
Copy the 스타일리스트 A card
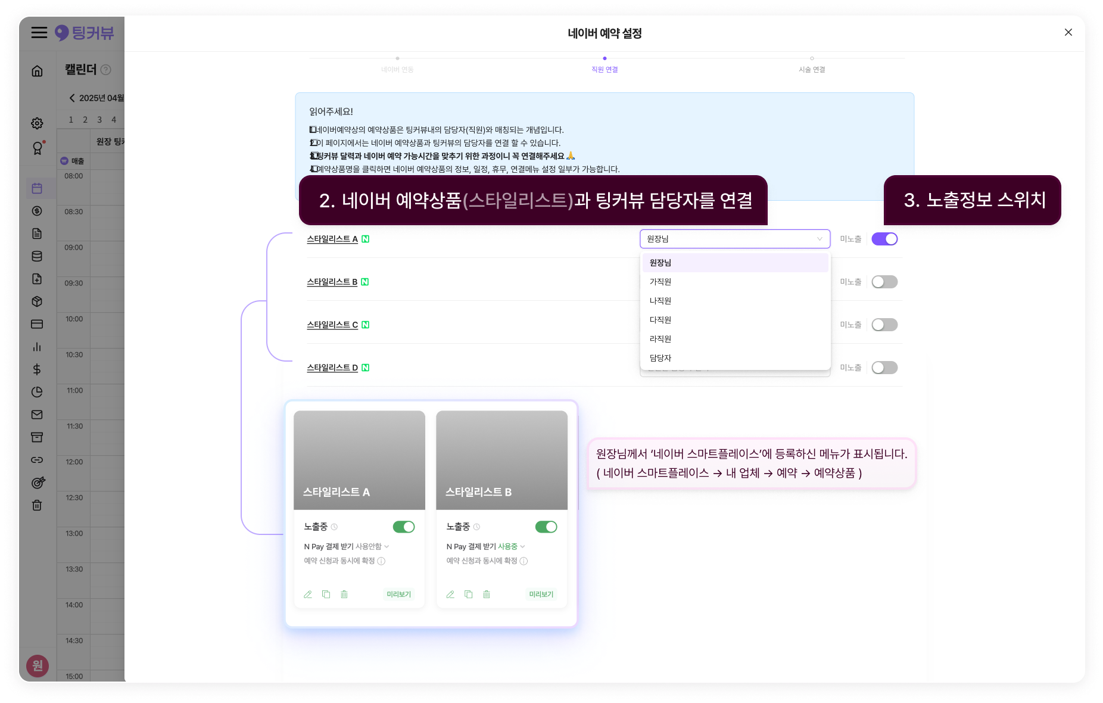(326, 595)
